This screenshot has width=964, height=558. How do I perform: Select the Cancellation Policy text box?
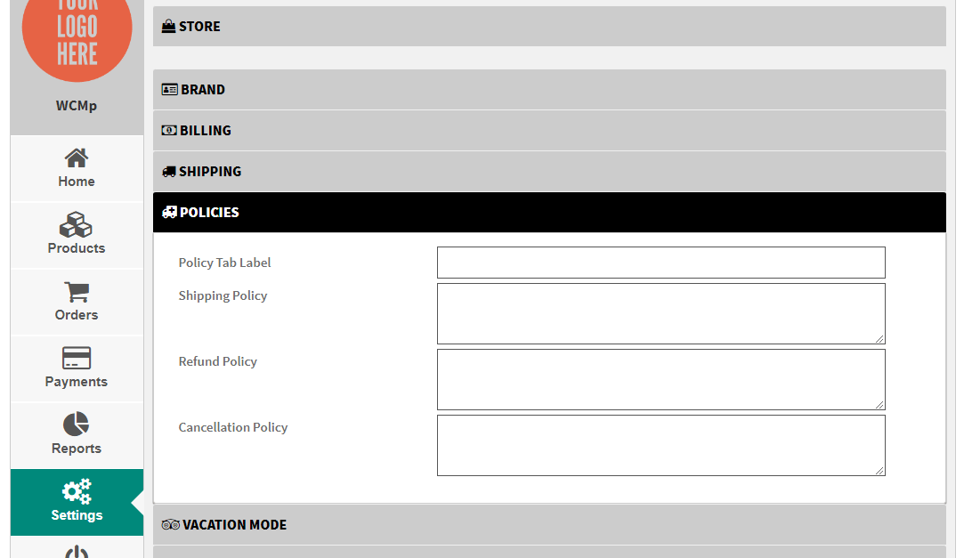coord(660,445)
